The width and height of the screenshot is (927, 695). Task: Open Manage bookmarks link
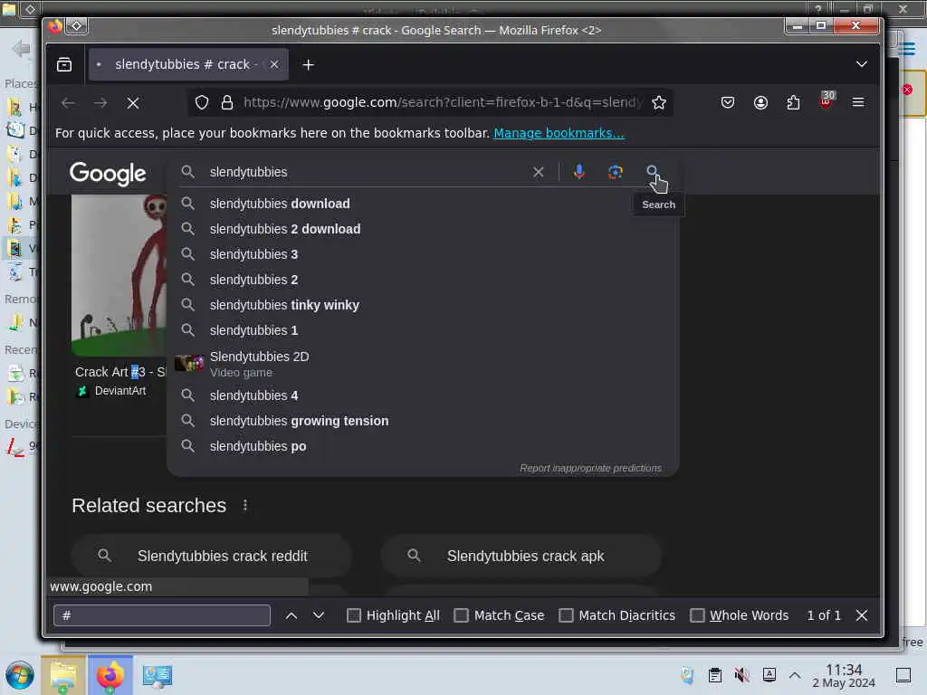tap(559, 133)
